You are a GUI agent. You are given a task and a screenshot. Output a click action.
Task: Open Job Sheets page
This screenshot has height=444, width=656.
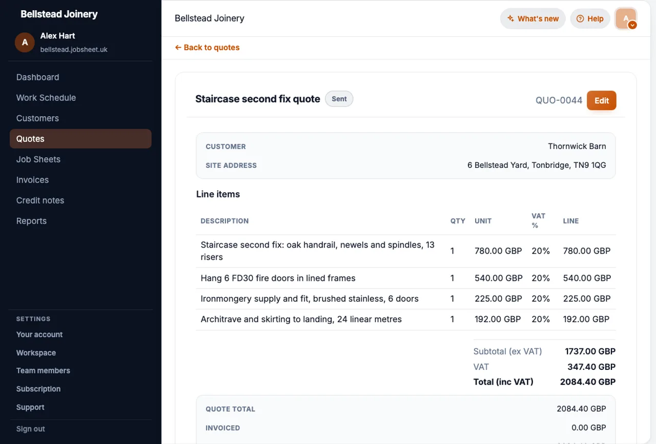click(x=80, y=159)
